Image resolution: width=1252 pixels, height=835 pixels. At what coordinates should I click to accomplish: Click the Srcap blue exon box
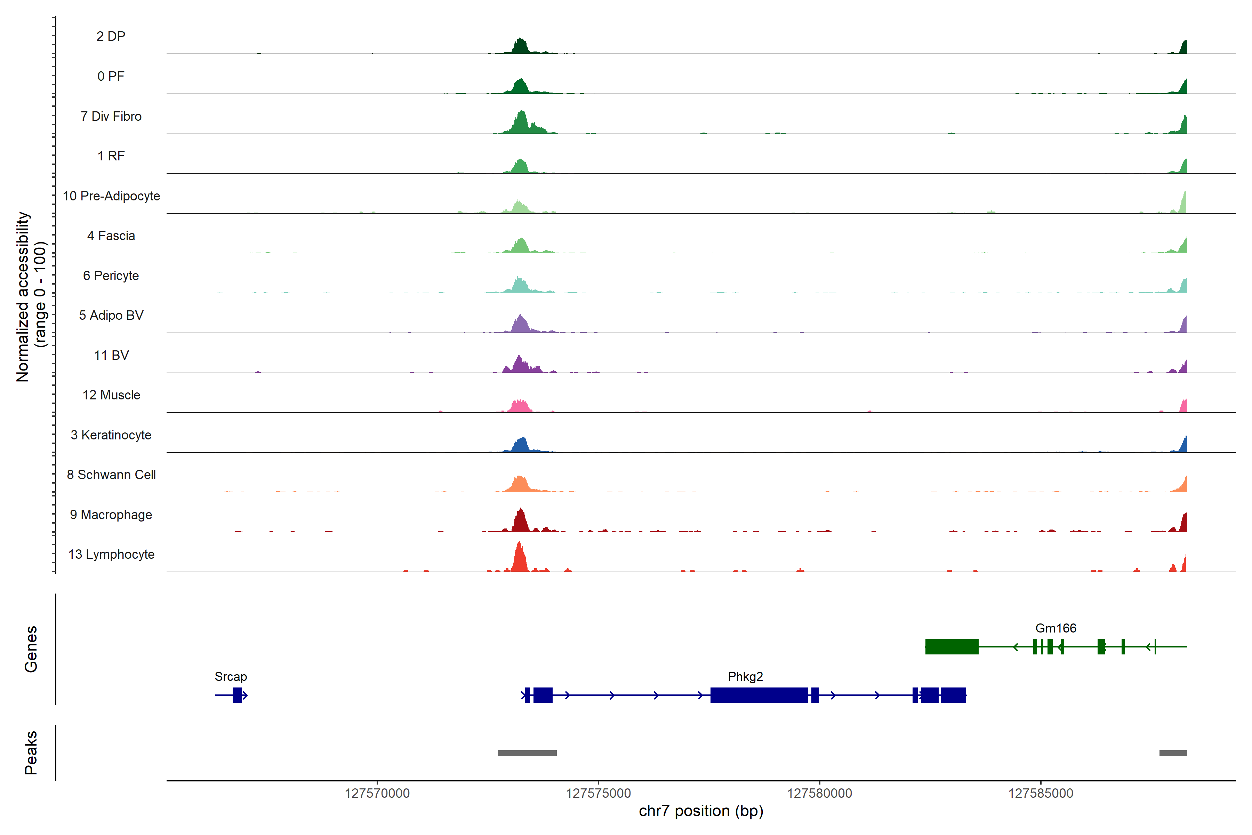click(x=237, y=695)
